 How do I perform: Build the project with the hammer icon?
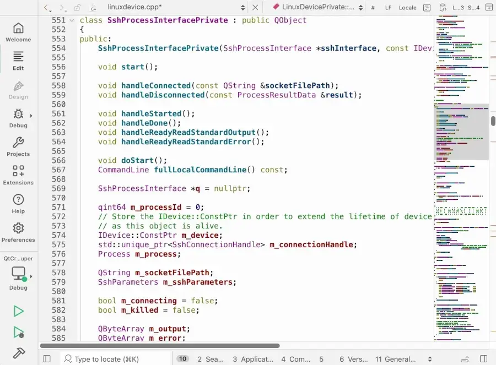click(x=18, y=353)
